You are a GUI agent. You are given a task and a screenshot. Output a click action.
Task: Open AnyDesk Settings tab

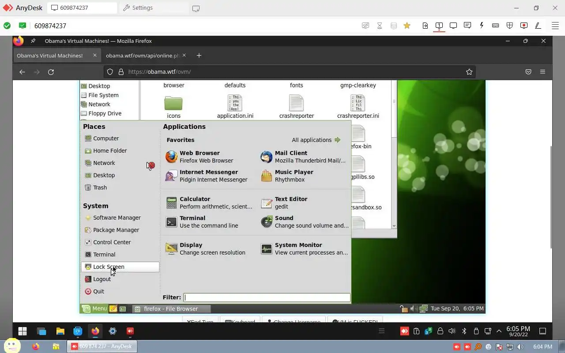154,8
